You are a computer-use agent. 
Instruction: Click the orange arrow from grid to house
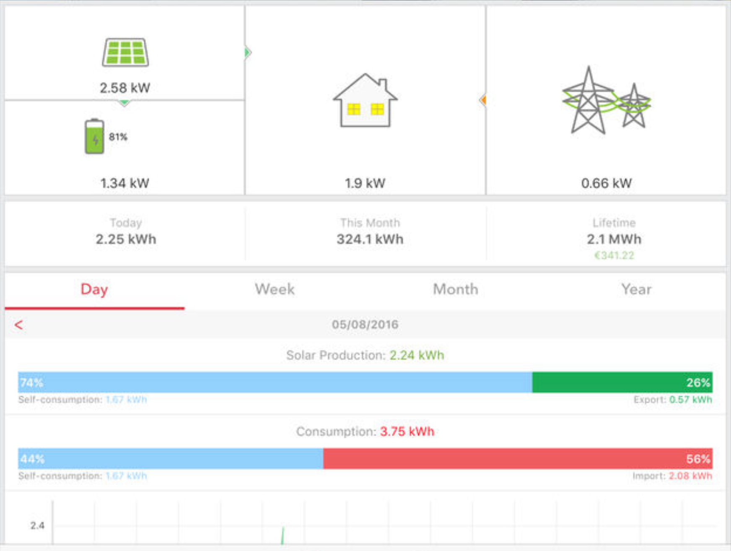click(483, 100)
